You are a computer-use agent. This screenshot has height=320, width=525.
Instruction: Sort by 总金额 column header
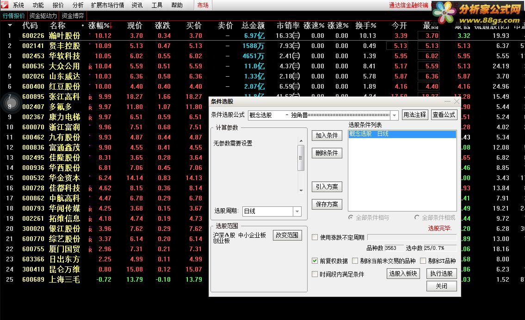[x=253, y=26]
